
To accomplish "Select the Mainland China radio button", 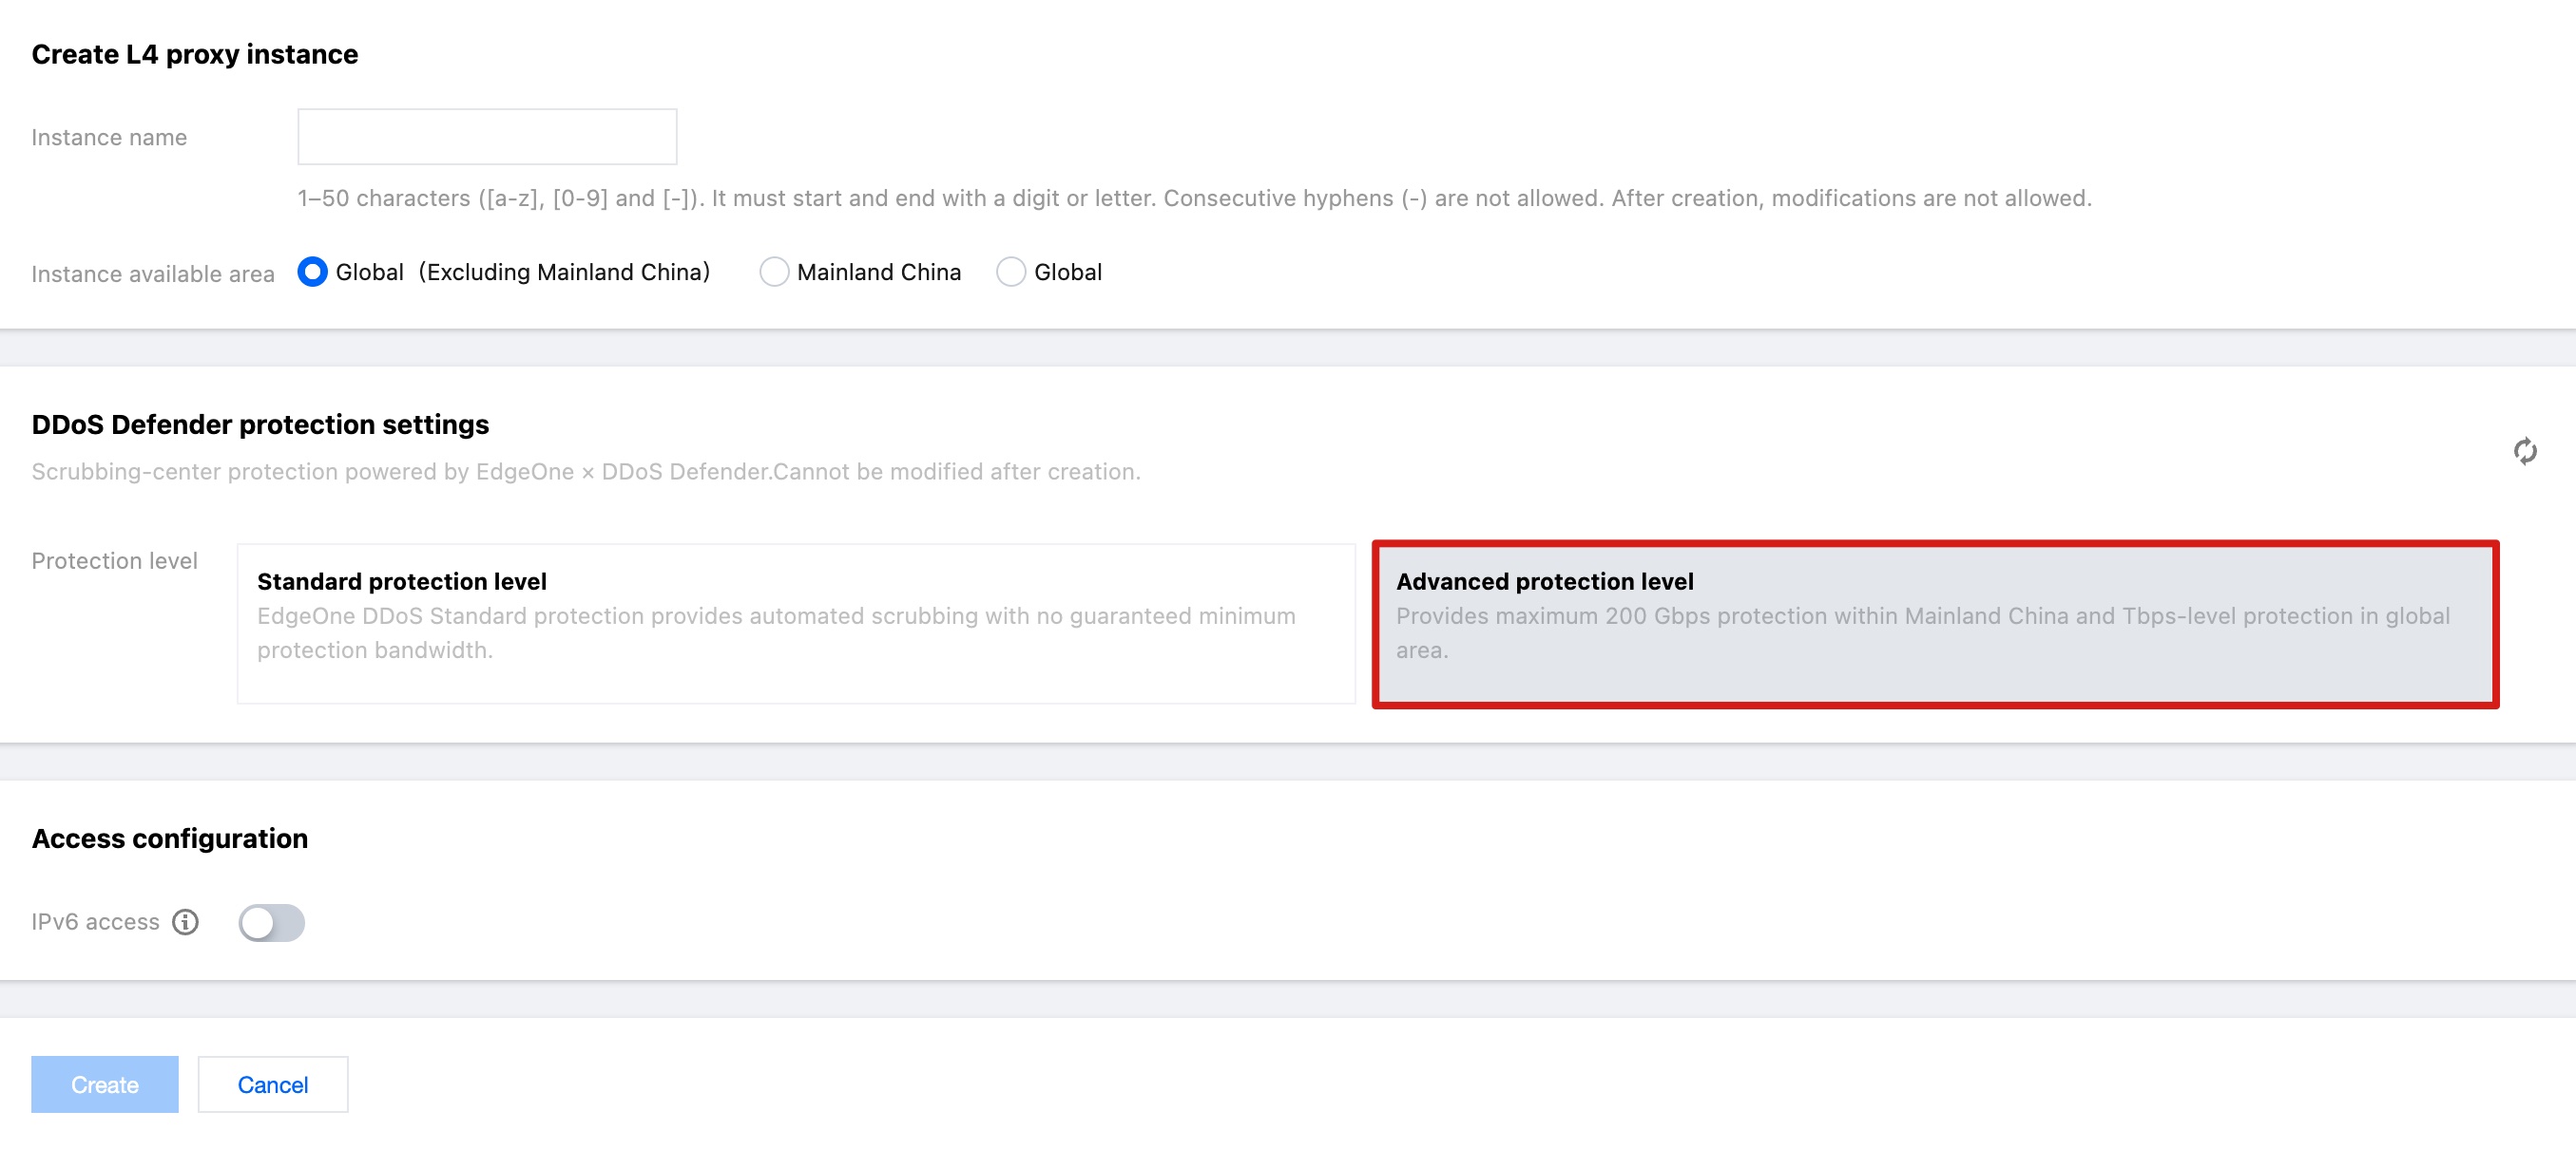I will coord(774,272).
